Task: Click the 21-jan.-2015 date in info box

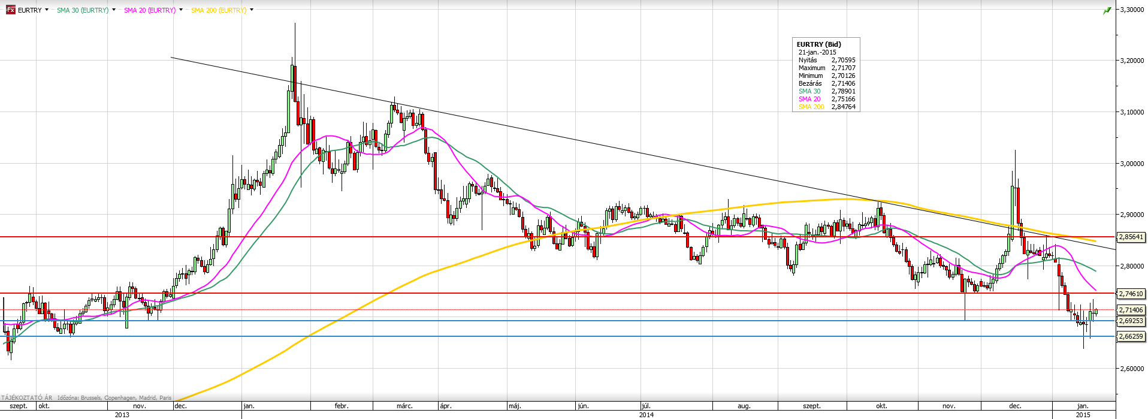Action: pyautogui.click(x=817, y=52)
